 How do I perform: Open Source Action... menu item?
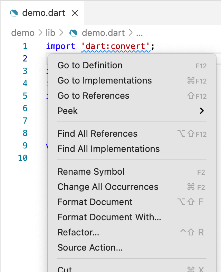(90, 247)
